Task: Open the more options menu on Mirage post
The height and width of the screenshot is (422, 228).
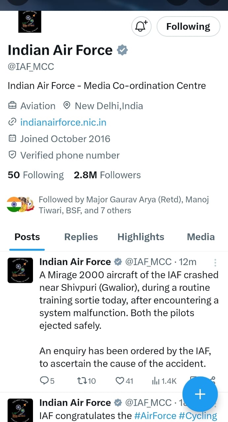Action: [x=215, y=262]
